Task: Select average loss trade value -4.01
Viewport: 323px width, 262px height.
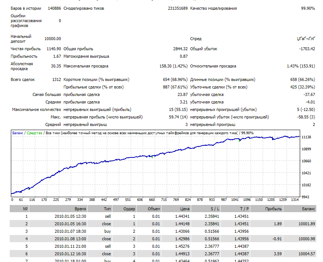Action: 310,102
